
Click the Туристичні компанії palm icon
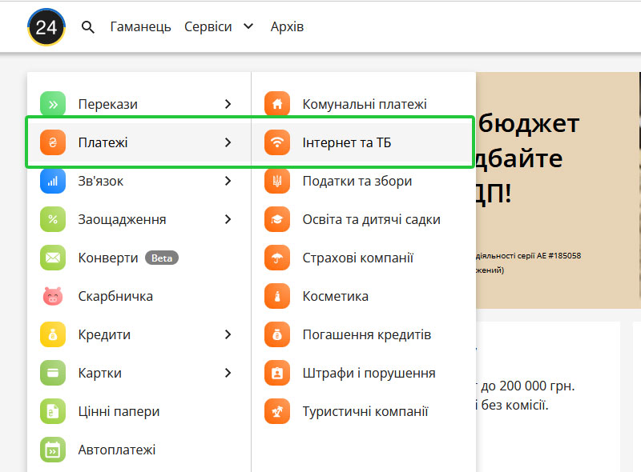pyautogui.click(x=277, y=411)
